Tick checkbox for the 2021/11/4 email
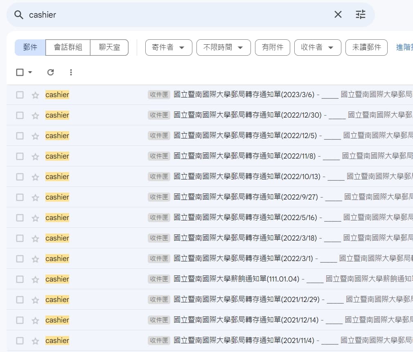Viewport: 413px width, 352px height. tap(20, 341)
